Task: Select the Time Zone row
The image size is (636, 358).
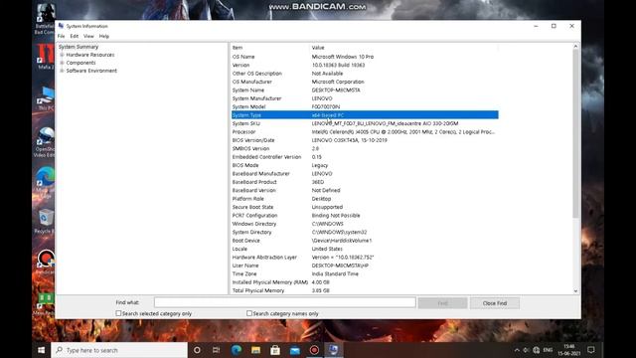Action: coord(365,274)
